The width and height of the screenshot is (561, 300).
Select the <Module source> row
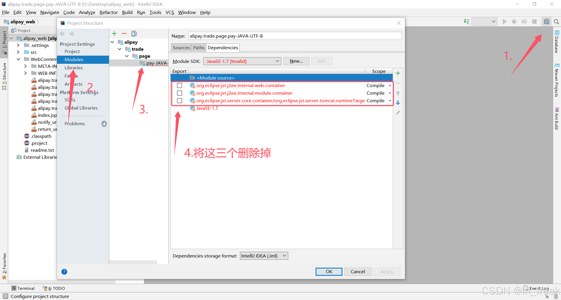pyautogui.click(x=282, y=78)
